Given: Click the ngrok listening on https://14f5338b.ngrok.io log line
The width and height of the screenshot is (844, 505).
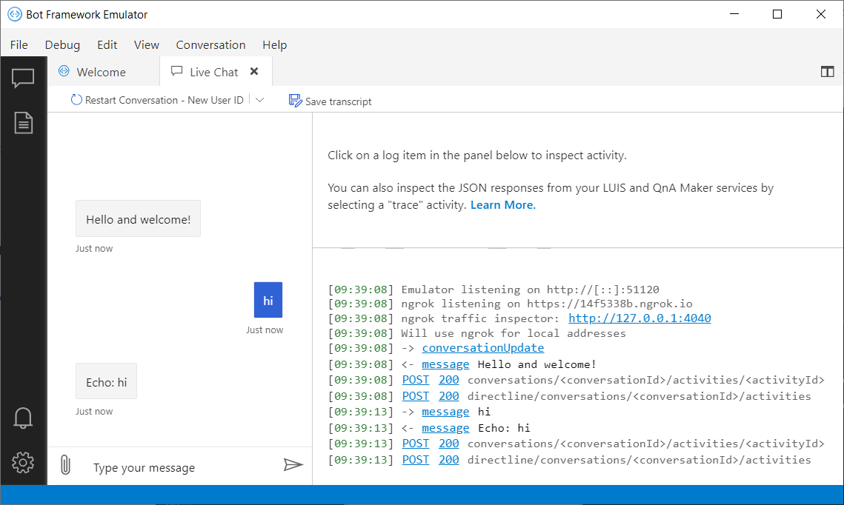Looking at the screenshot, I should click(x=547, y=304).
